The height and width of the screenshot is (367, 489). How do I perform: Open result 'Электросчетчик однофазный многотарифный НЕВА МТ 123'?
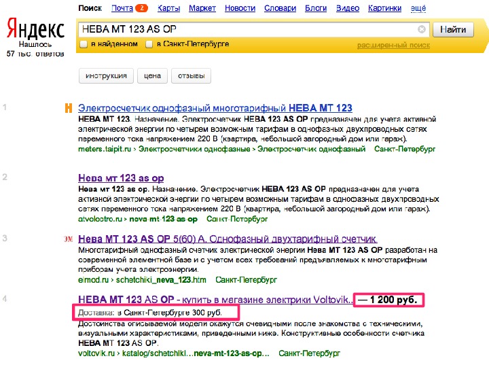[x=215, y=108]
